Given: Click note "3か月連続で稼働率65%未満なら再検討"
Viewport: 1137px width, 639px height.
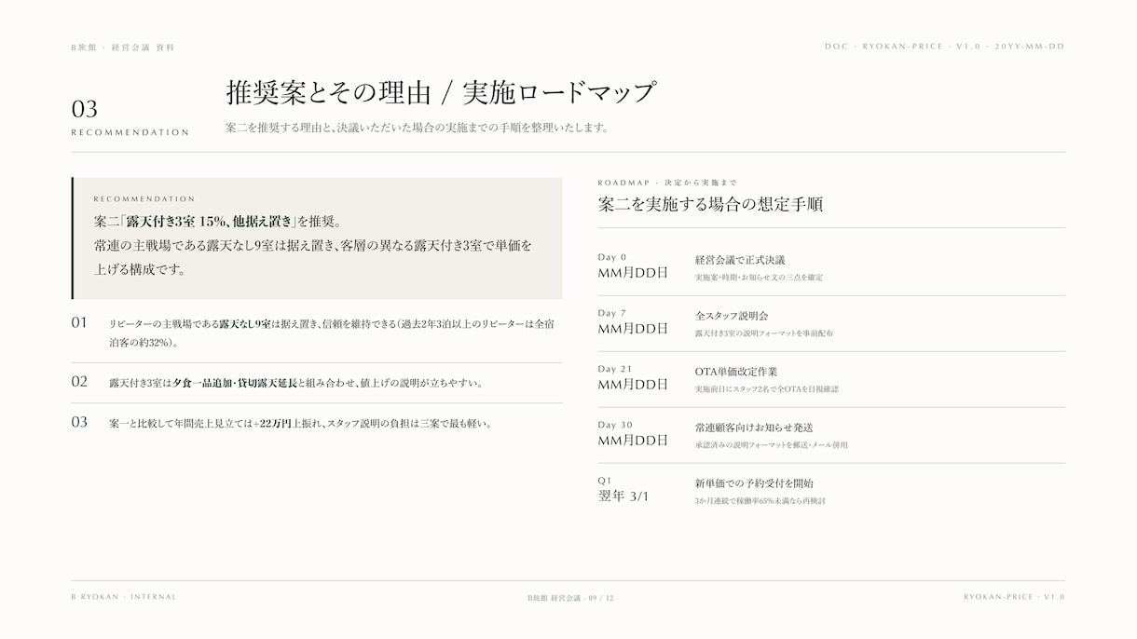Looking at the screenshot, I should pyautogui.click(x=760, y=501).
